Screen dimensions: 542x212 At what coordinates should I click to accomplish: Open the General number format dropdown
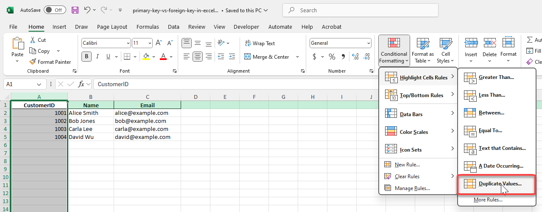pos(368,43)
